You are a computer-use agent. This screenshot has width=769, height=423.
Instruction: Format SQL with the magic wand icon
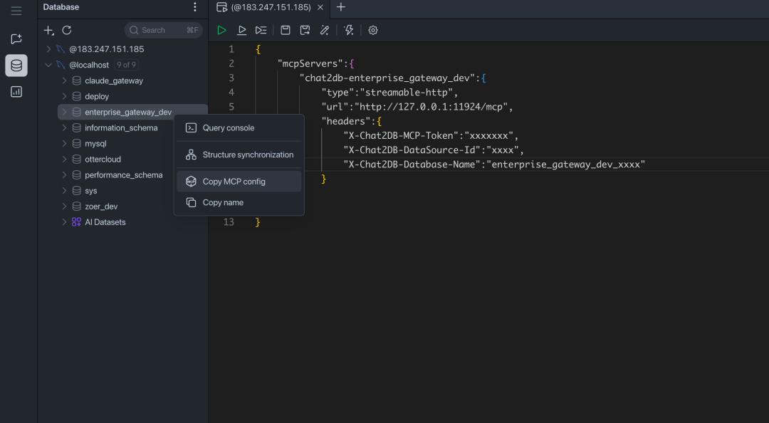[x=325, y=31]
